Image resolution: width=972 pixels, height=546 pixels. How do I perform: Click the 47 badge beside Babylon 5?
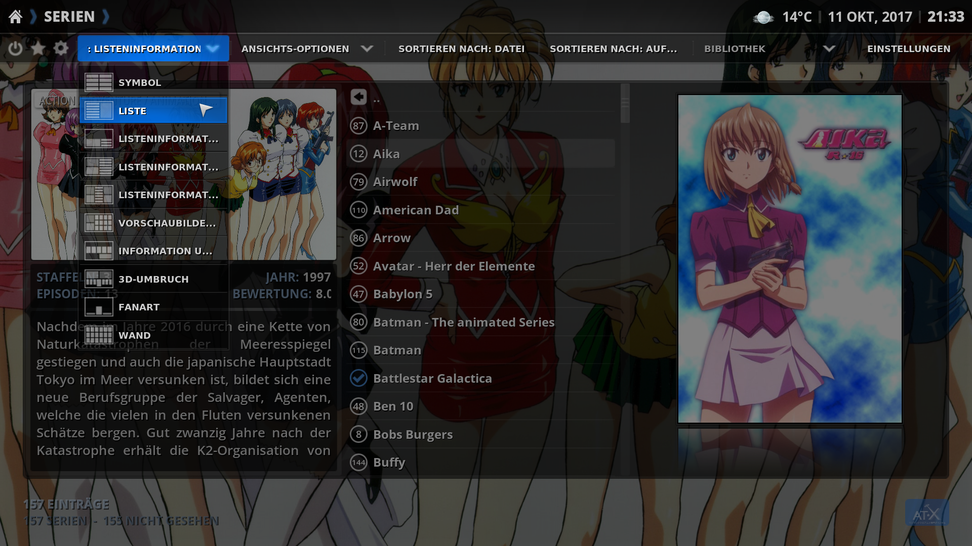pos(358,294)
